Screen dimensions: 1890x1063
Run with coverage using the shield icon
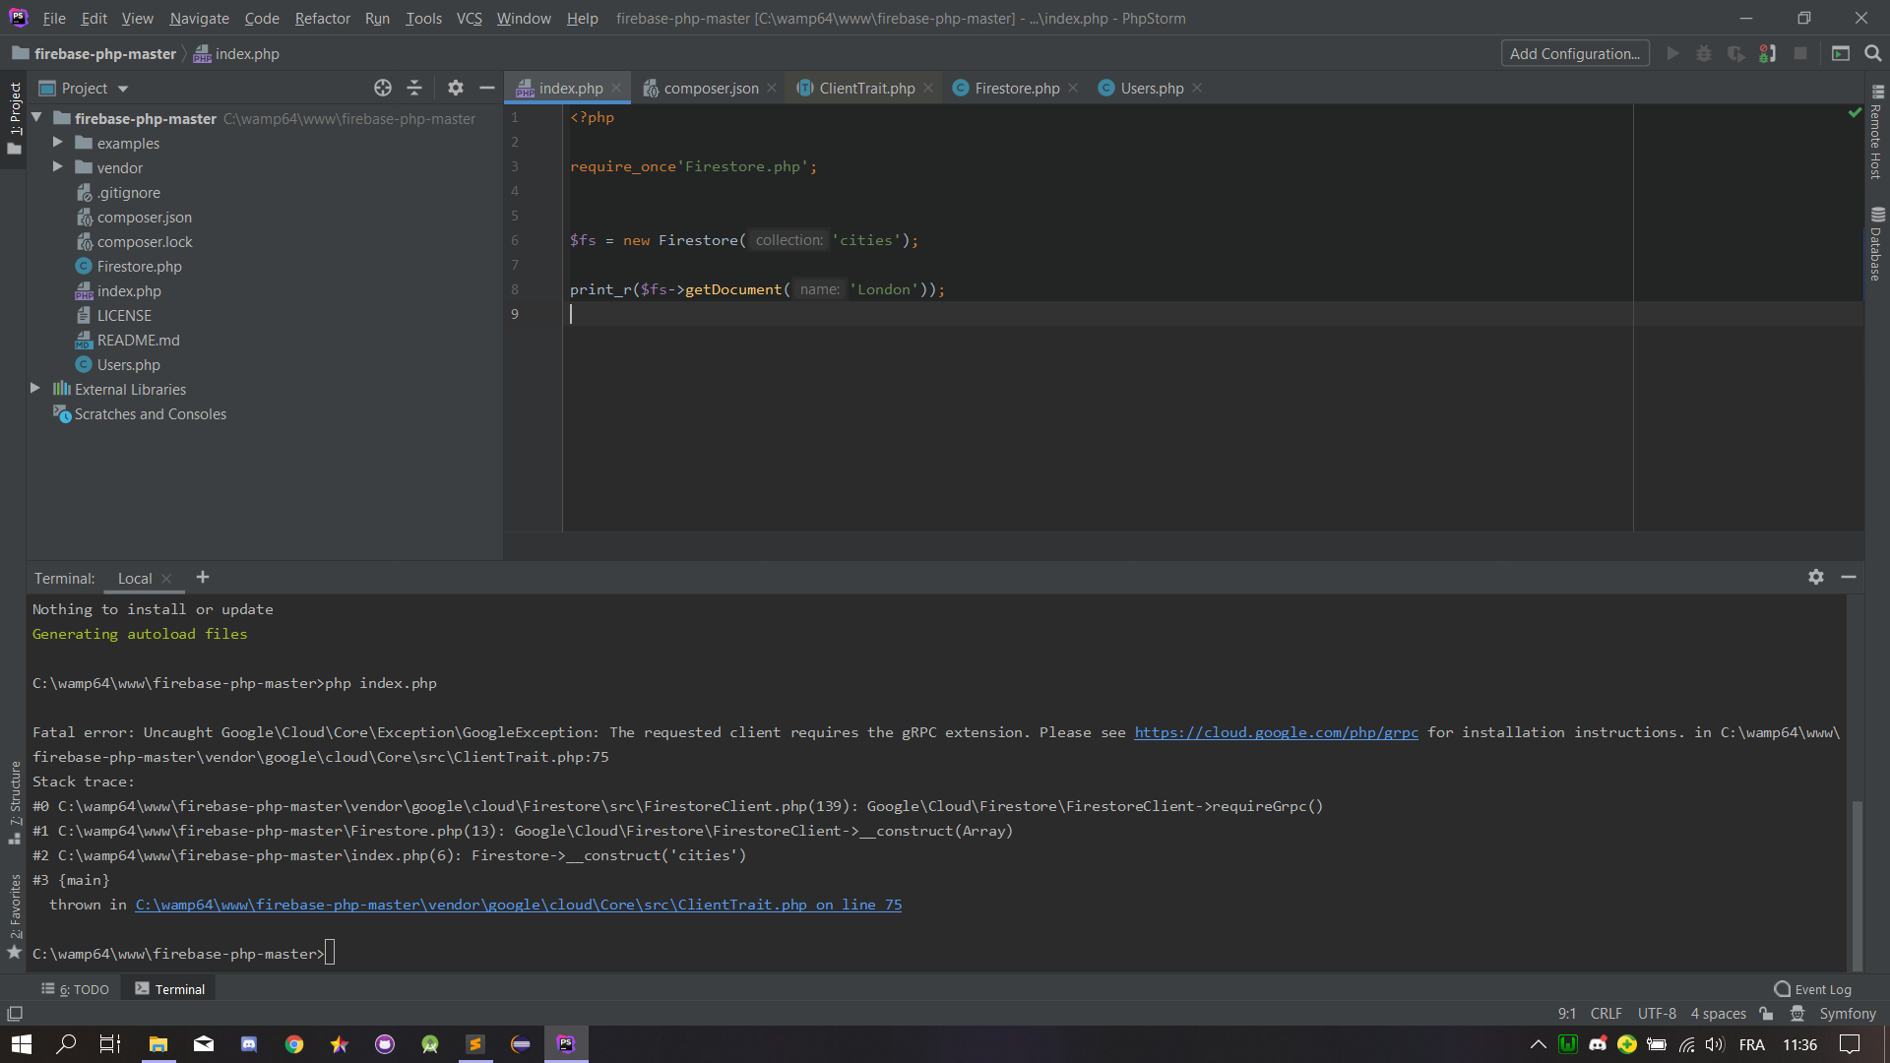click(x=1735, y=53)
